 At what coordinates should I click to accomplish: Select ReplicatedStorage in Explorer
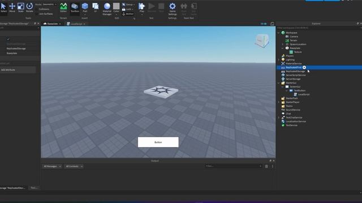[x=295, y=72]
